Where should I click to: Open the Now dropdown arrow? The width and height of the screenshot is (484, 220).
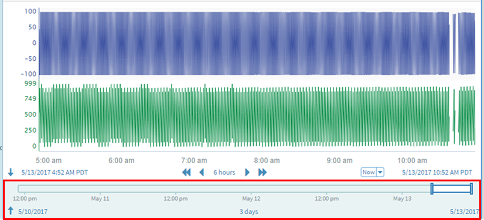coord(380,172)
